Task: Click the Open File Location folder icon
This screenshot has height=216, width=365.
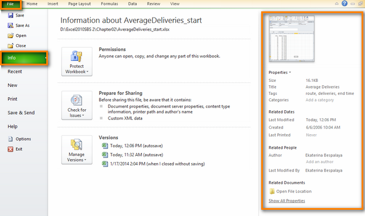Action: coord(272,191)
